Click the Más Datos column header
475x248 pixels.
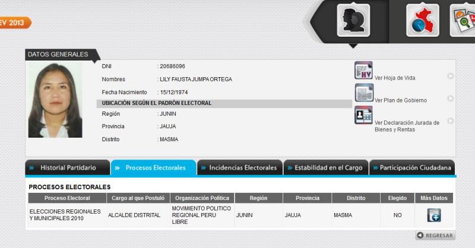(434, 198)
